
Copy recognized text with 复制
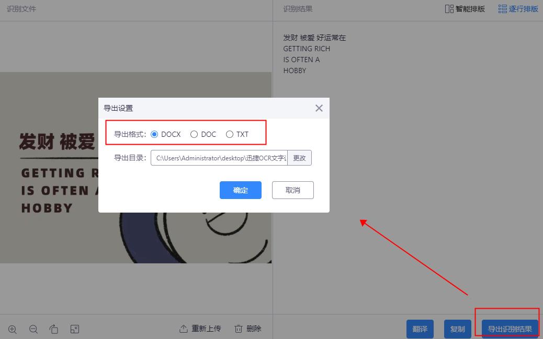[457, 329]
